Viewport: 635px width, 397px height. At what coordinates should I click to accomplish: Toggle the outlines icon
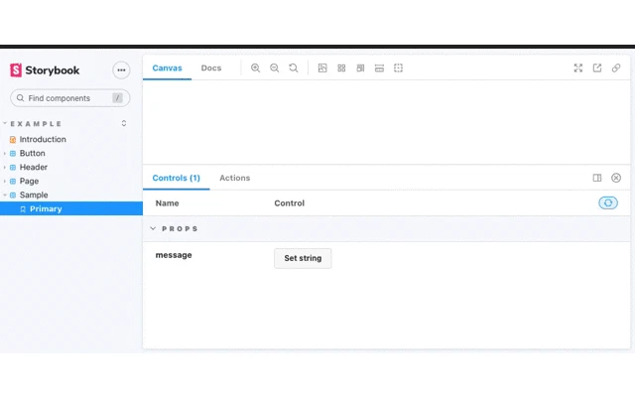coord(398,68)
